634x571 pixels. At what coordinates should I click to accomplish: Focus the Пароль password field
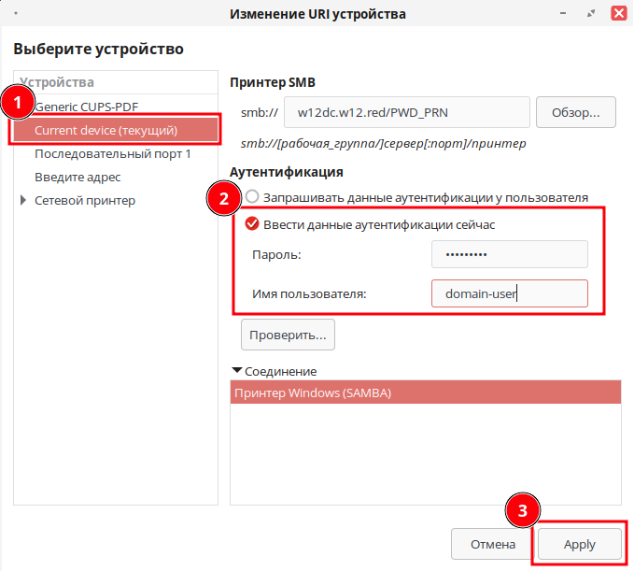(x=509, y=254)
